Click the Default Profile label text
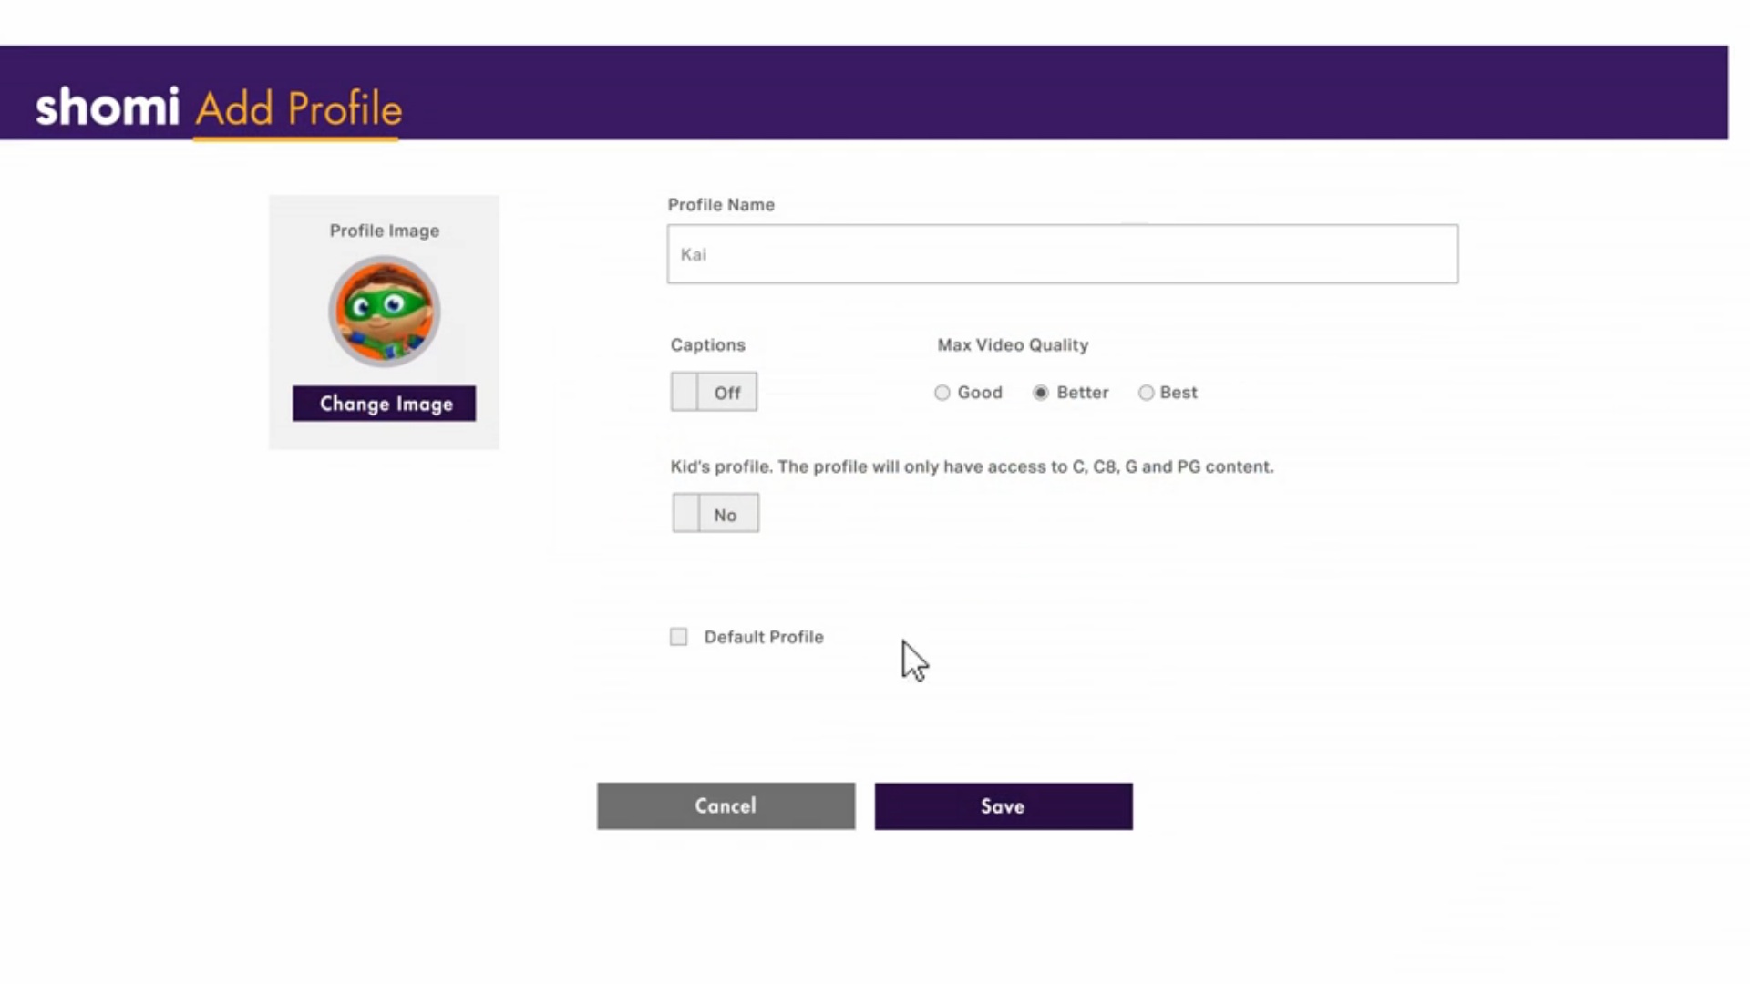1750x984 pixels. pos(763,637)
